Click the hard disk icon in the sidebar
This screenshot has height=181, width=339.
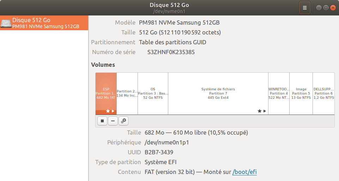pos(6,23)
